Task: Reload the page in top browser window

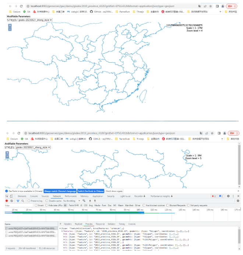Action: tap(21, 6)
